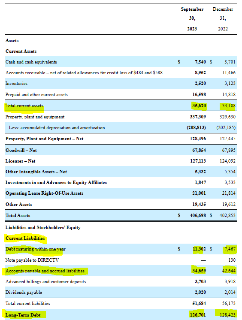The width and height of the screenshot is (242, 320).
Task: Select the Inventories row label
Action: (16, 84)
